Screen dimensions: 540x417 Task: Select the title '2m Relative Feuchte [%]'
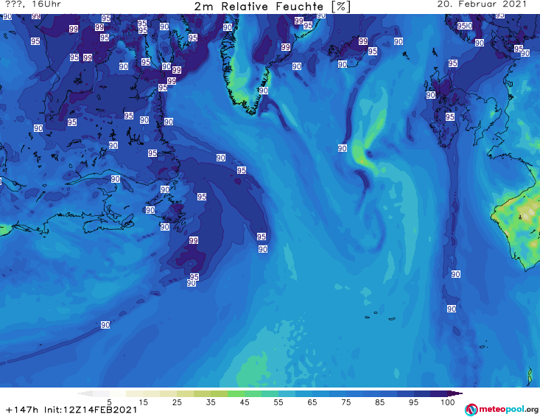click(272, 6)
